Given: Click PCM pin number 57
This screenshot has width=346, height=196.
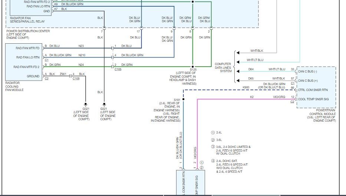Looking at the screenshot, I should [x=292, y=78].
